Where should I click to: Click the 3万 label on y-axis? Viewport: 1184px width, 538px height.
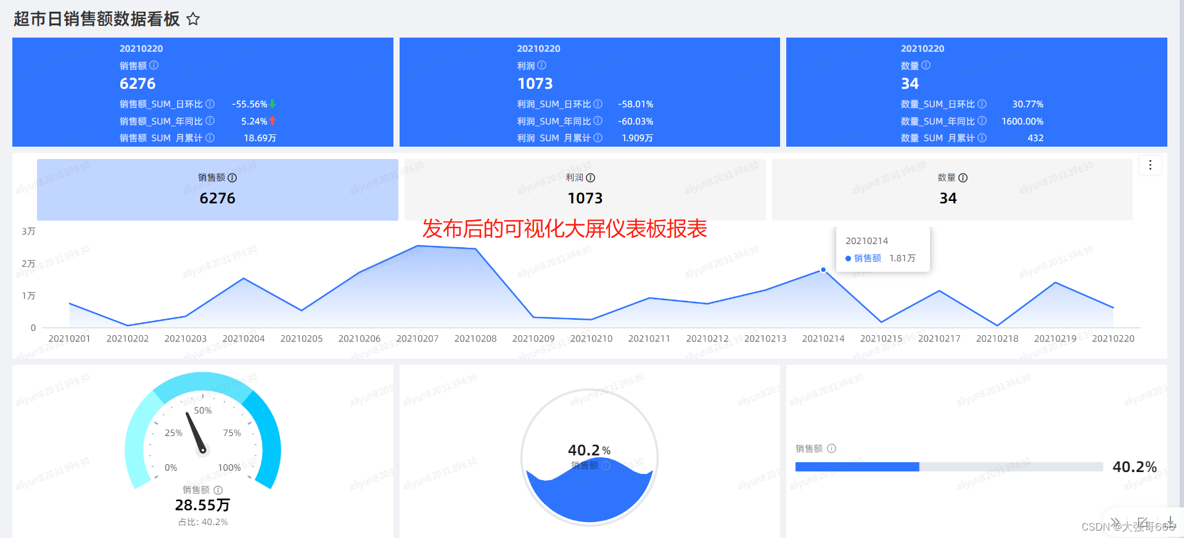tap(28, 232)
